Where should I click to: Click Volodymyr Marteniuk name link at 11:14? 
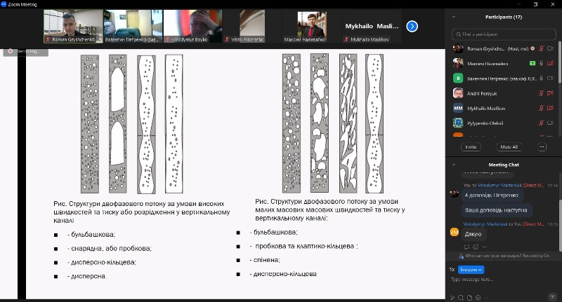(499, 185)
